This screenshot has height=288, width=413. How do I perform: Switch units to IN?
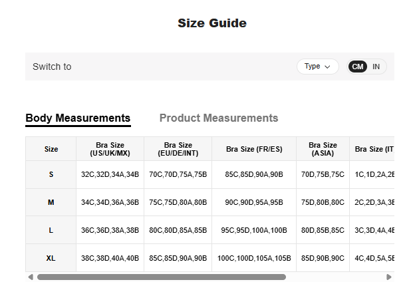pyautogui.click(x=376, y=67)
